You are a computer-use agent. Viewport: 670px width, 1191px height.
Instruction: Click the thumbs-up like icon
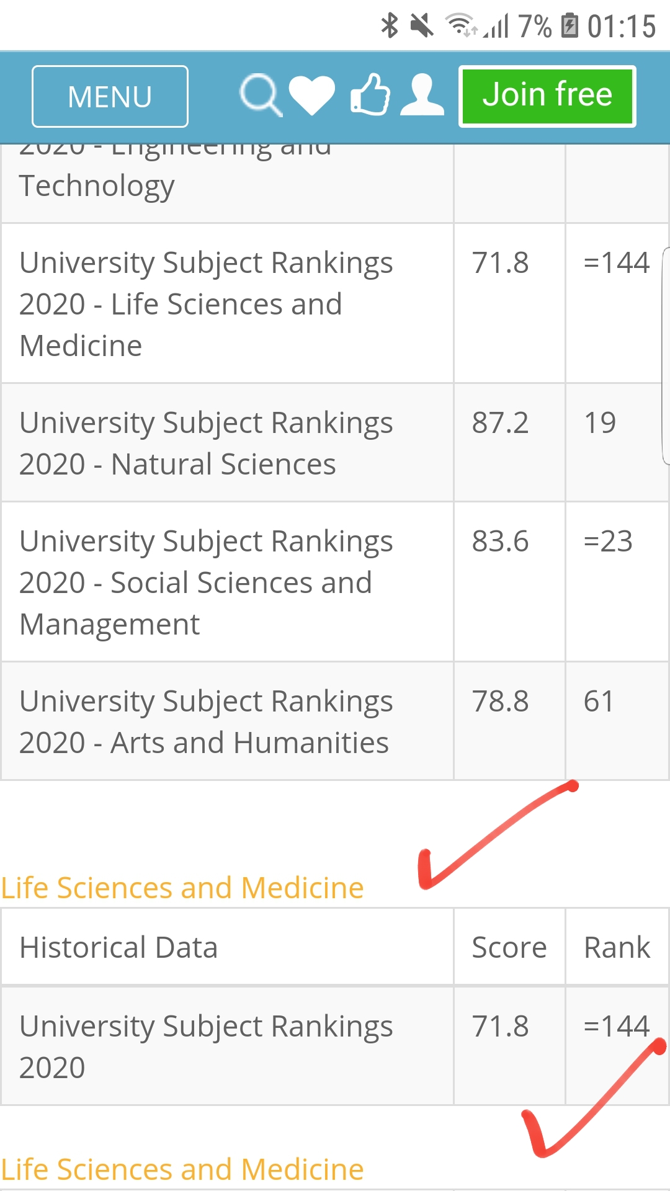pos(370,95)
